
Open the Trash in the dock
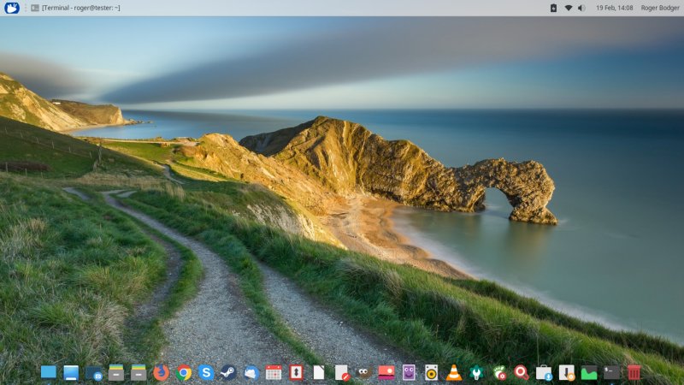point(634,372)
